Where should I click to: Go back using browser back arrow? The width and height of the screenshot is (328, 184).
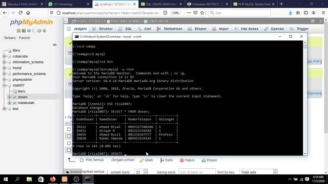5,13
